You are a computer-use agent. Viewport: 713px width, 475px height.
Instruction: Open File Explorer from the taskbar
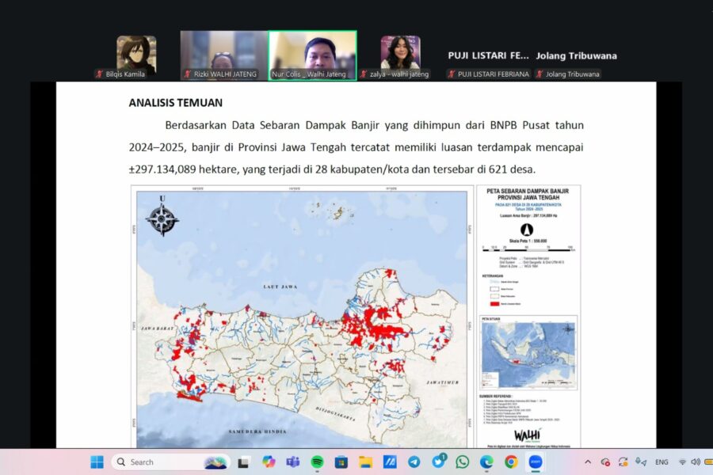[366, 462]
